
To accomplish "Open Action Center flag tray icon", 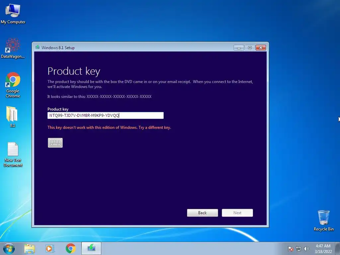I will pyautogui.click(x=290, y=249).
